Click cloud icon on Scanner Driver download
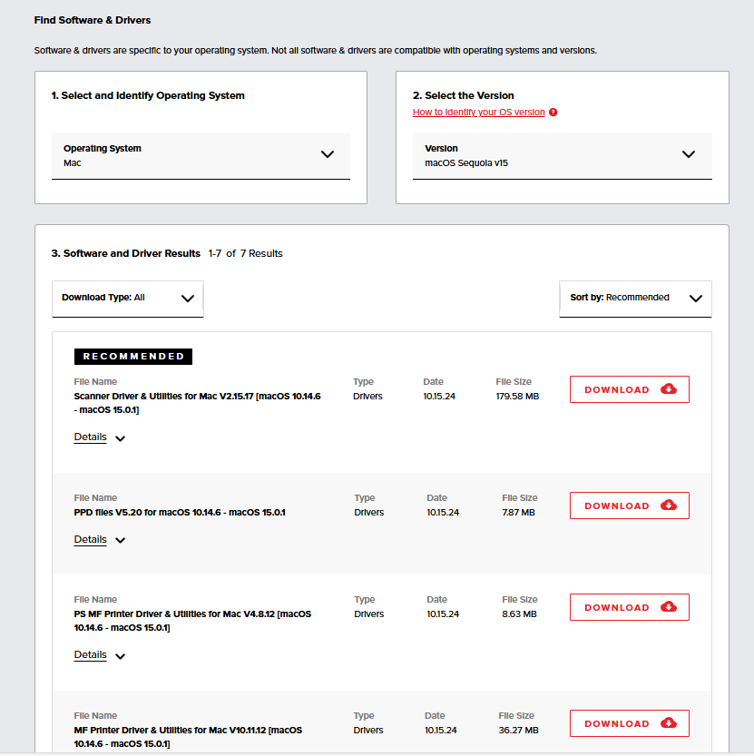 [669, 389]
